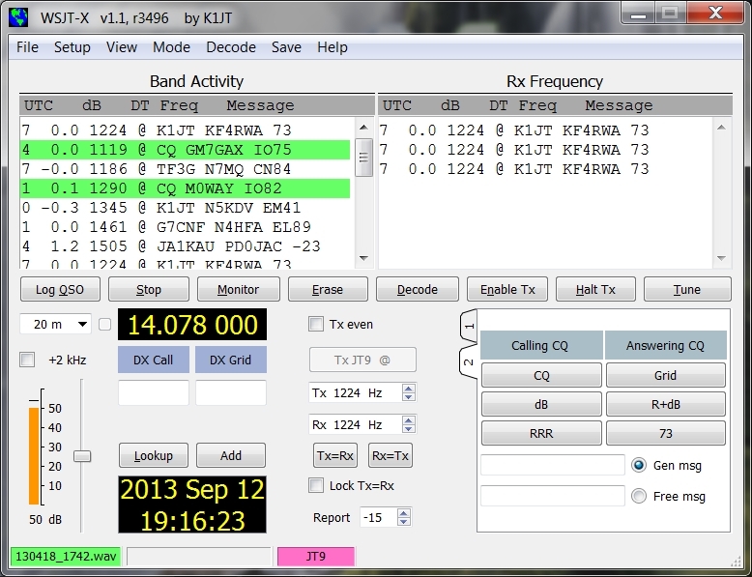Screen dimensions: 752x577
Task: Open the Mode menu
Action: coord(171,47)
